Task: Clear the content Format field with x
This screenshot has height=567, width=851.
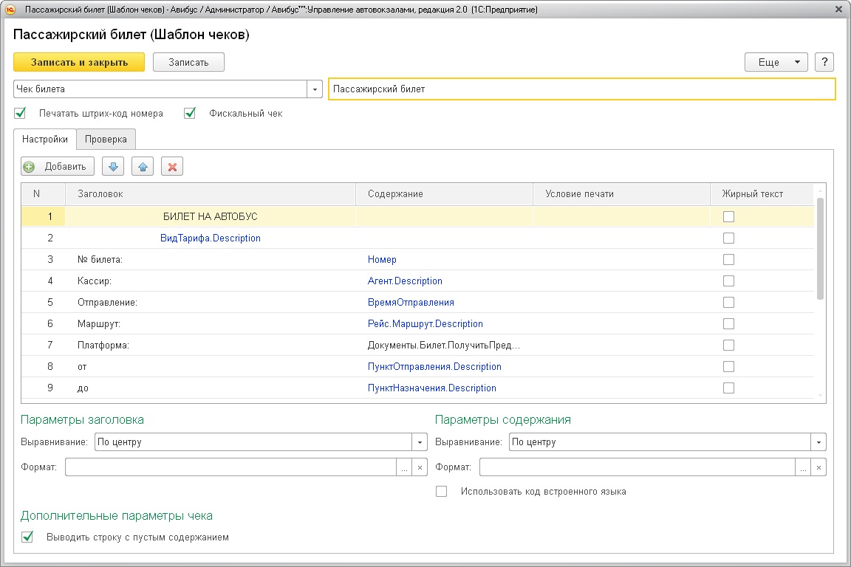Action: [x=818, y=467]
